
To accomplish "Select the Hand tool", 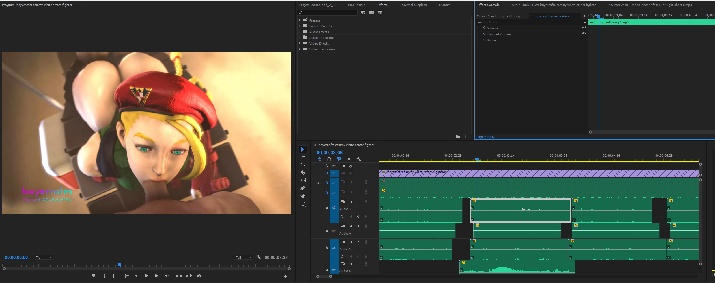I will click(303, 196).
